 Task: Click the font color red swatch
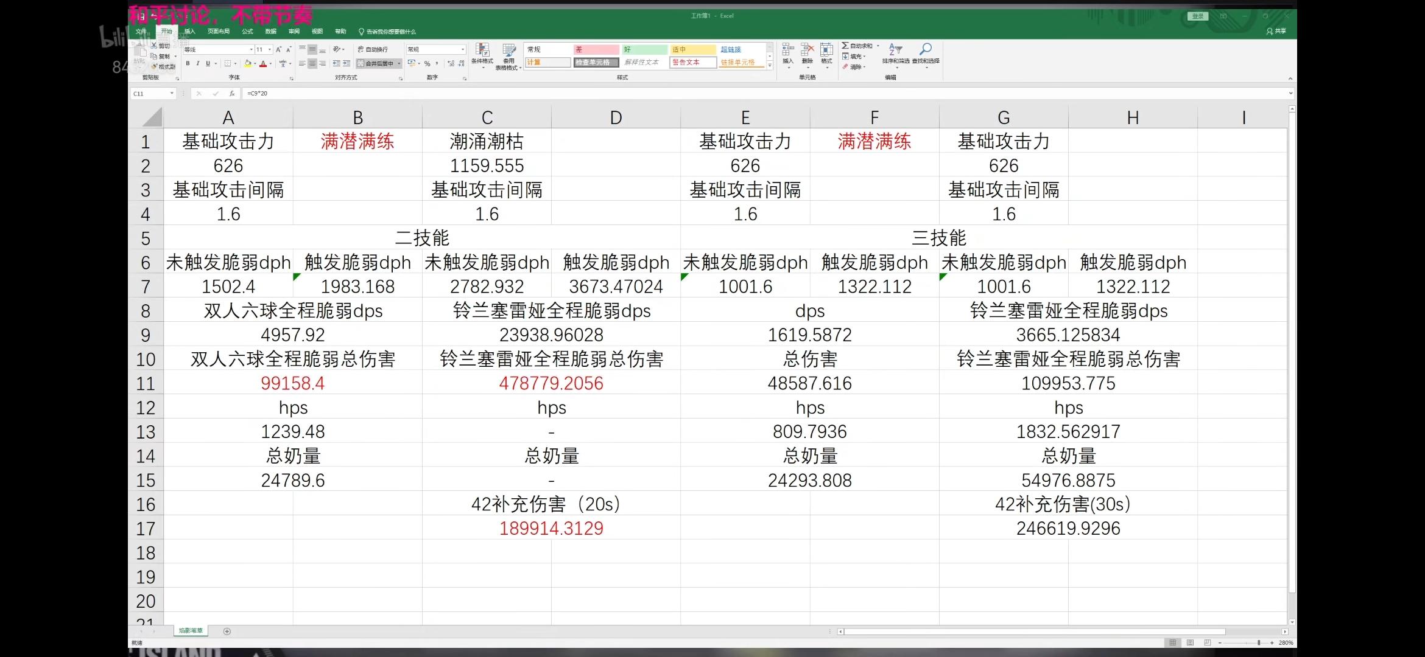[263, 63]
